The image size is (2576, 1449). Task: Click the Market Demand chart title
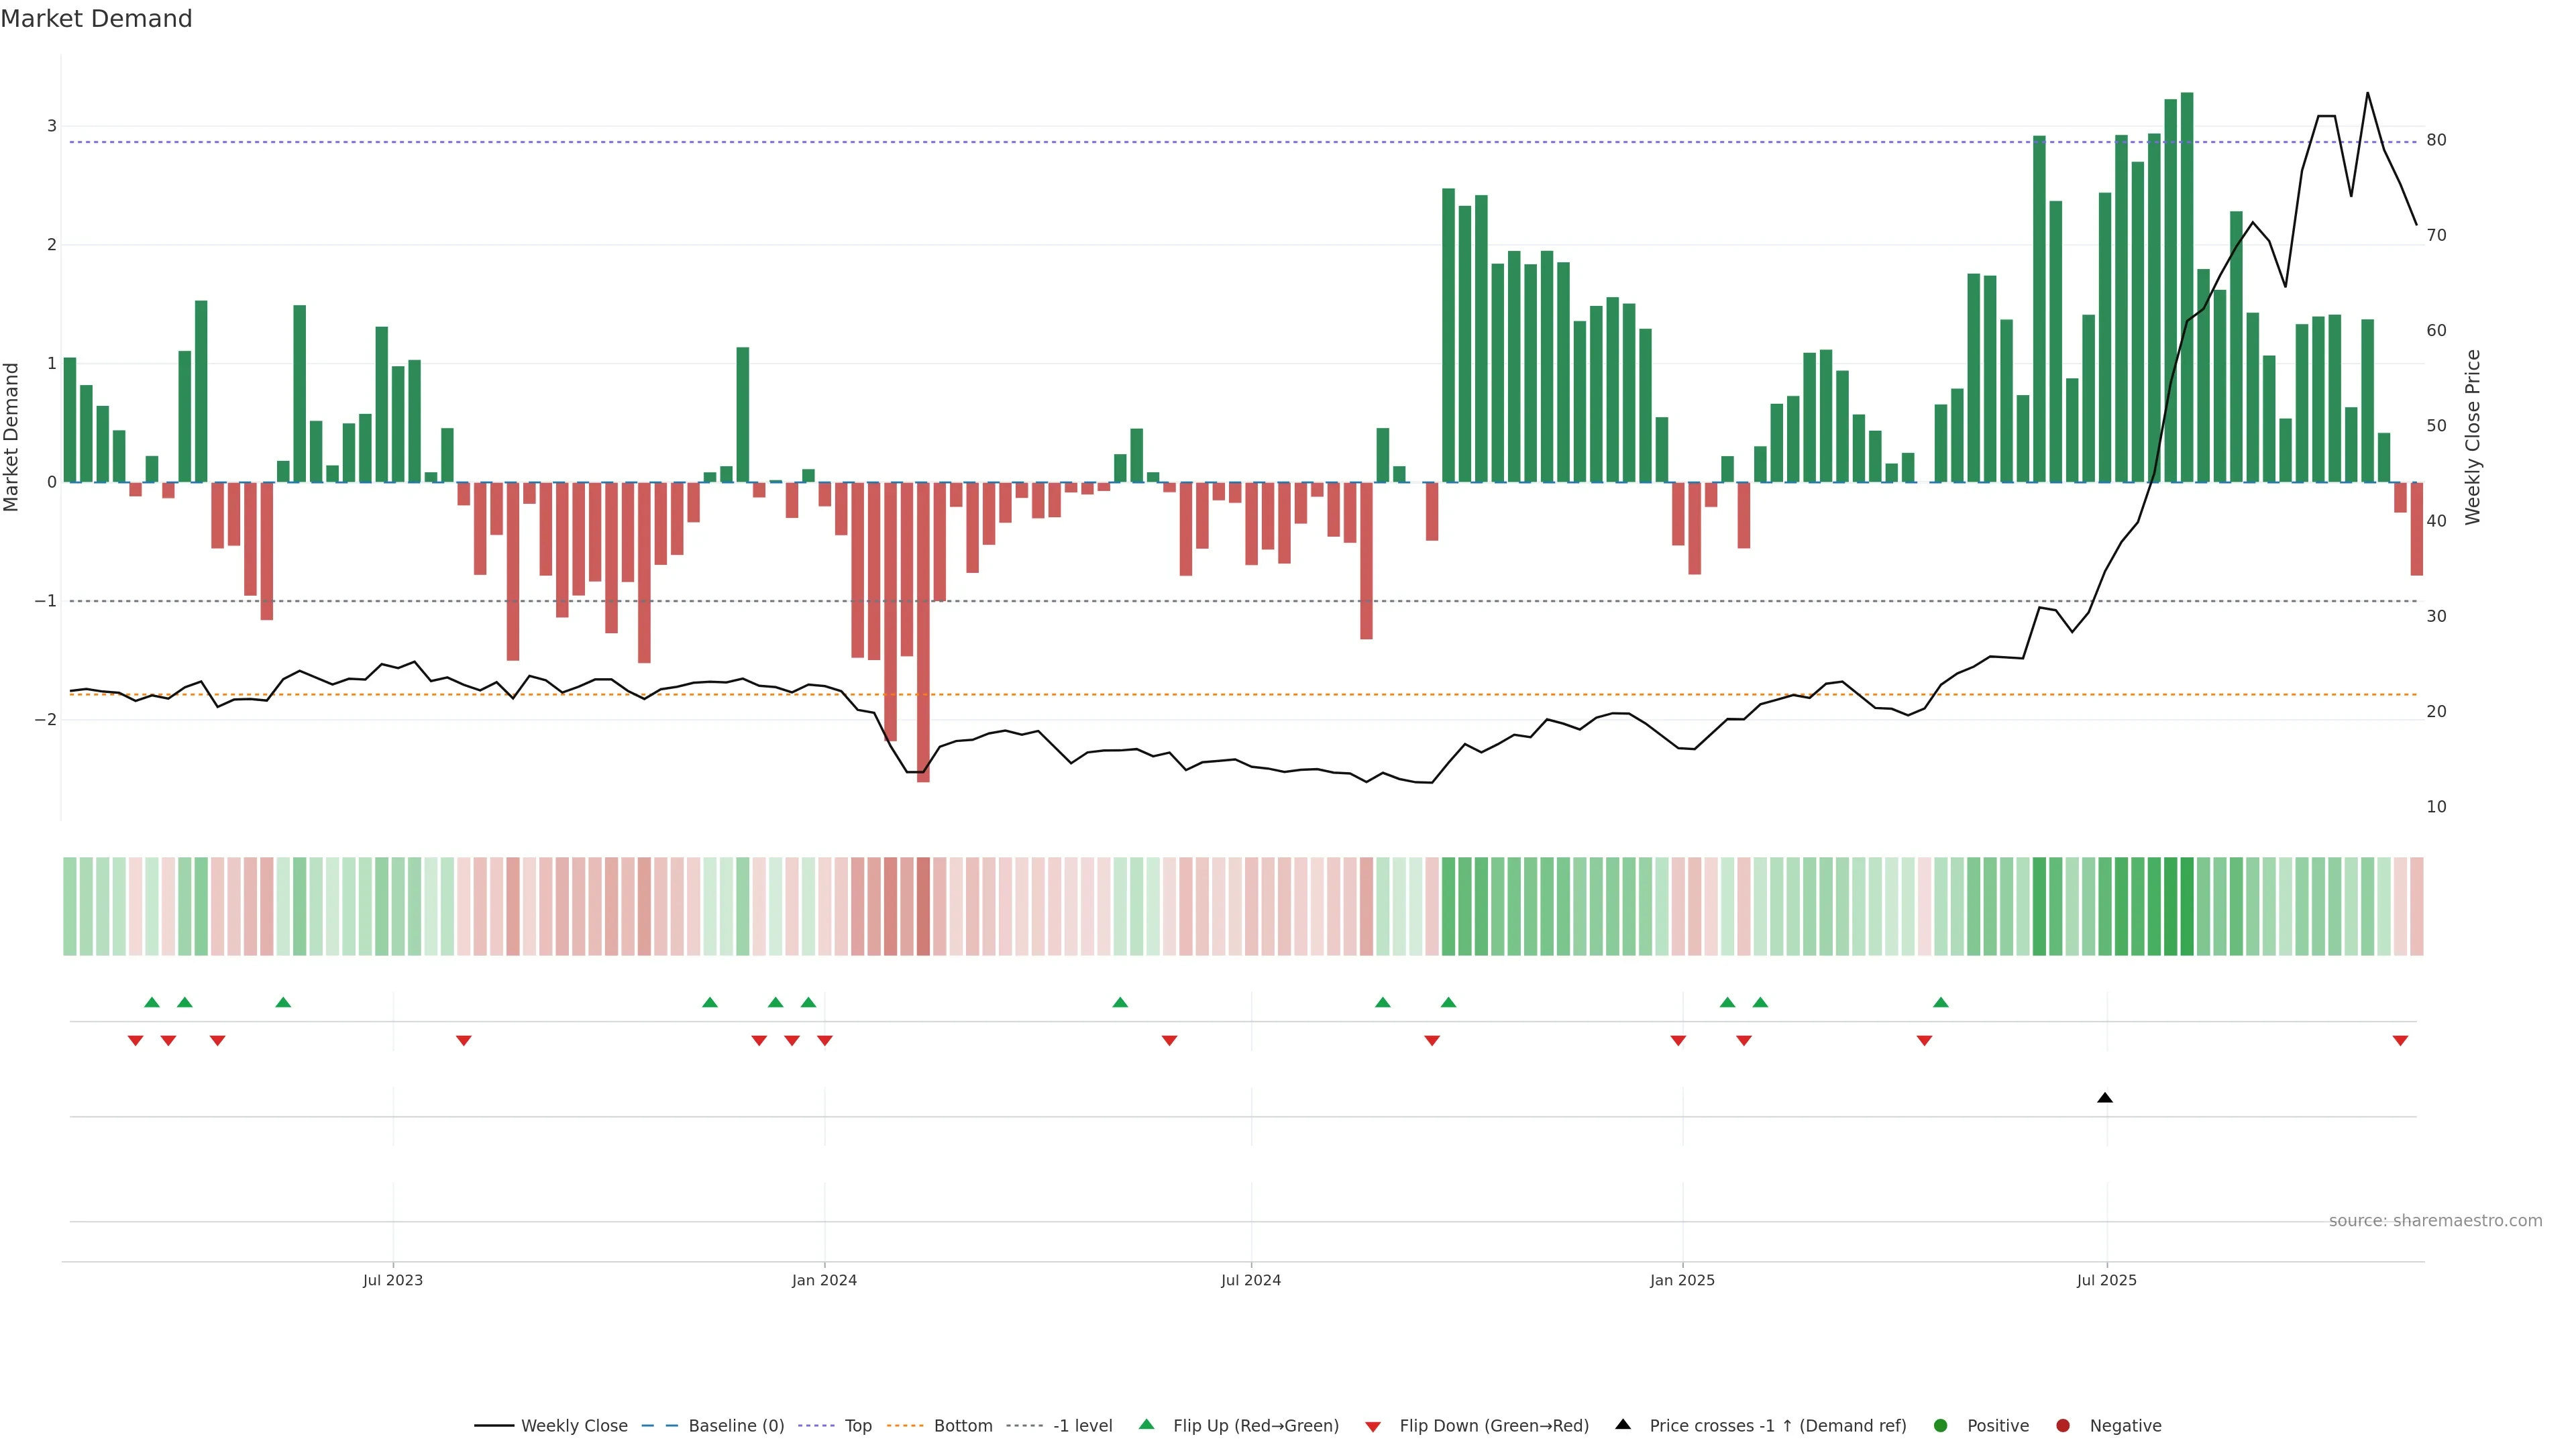[96, 19]
